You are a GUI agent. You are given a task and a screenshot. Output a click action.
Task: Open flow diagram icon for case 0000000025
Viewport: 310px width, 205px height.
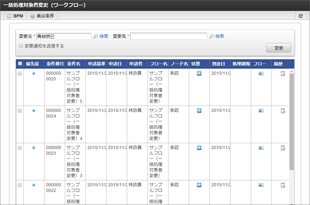261,73
